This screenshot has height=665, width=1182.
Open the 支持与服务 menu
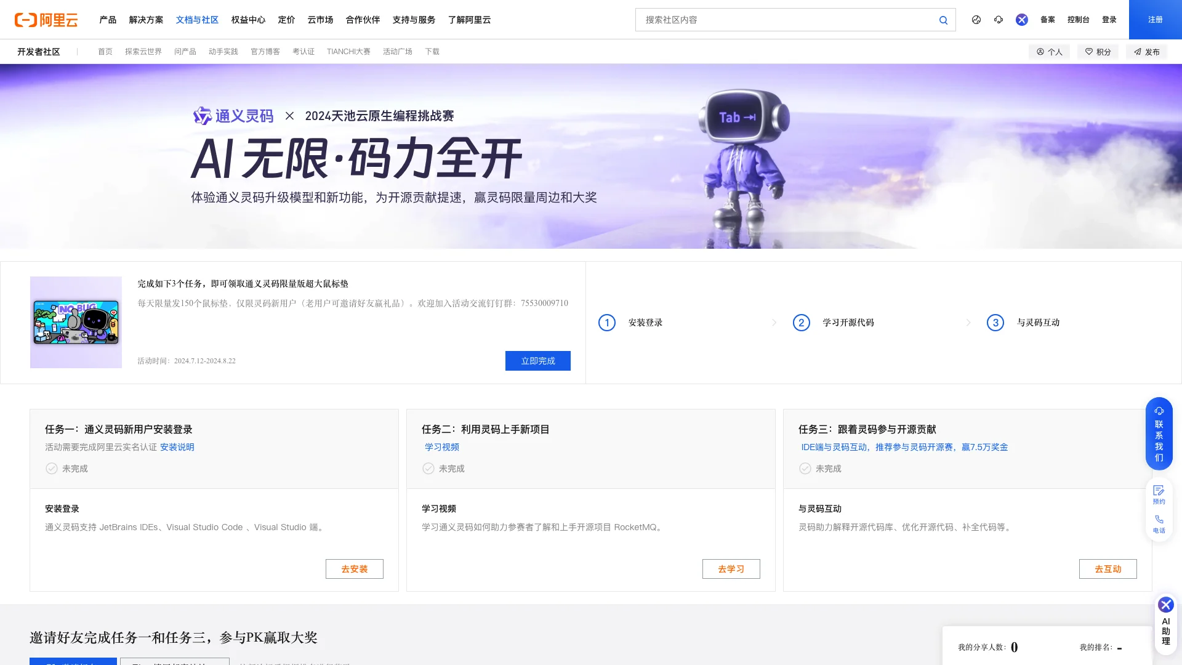[414, 20]
